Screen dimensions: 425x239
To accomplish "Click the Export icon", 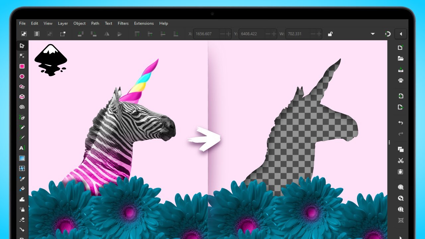I will click(401, 107).
